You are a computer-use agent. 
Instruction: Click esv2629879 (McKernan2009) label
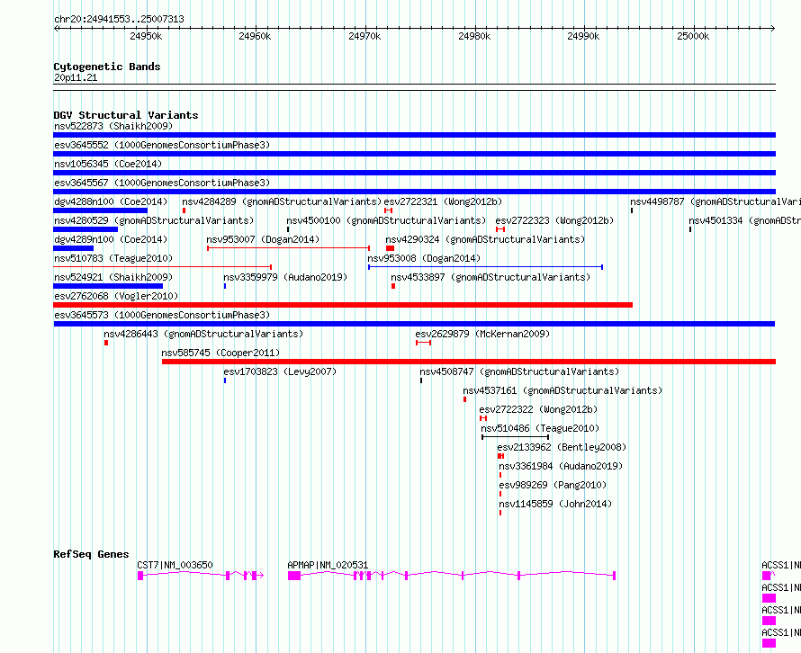pyautogui.click(x=482, y=334)
